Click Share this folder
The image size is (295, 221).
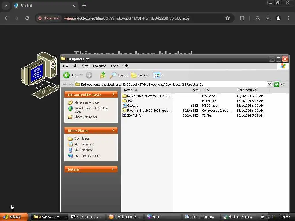pyautogui.click(x=86, y=117)
